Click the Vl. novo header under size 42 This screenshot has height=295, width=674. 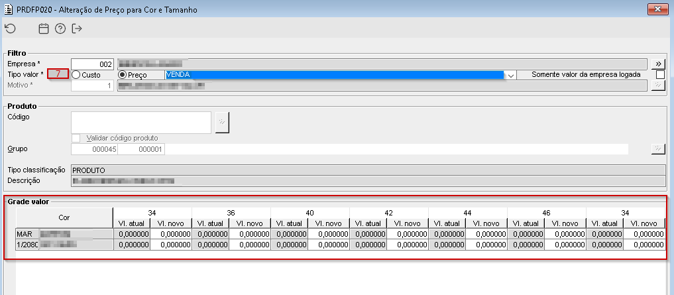[x=408, y=223]
